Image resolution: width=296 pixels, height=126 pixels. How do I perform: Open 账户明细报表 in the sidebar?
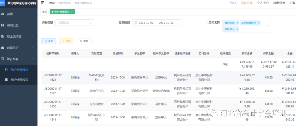[19, 70]
